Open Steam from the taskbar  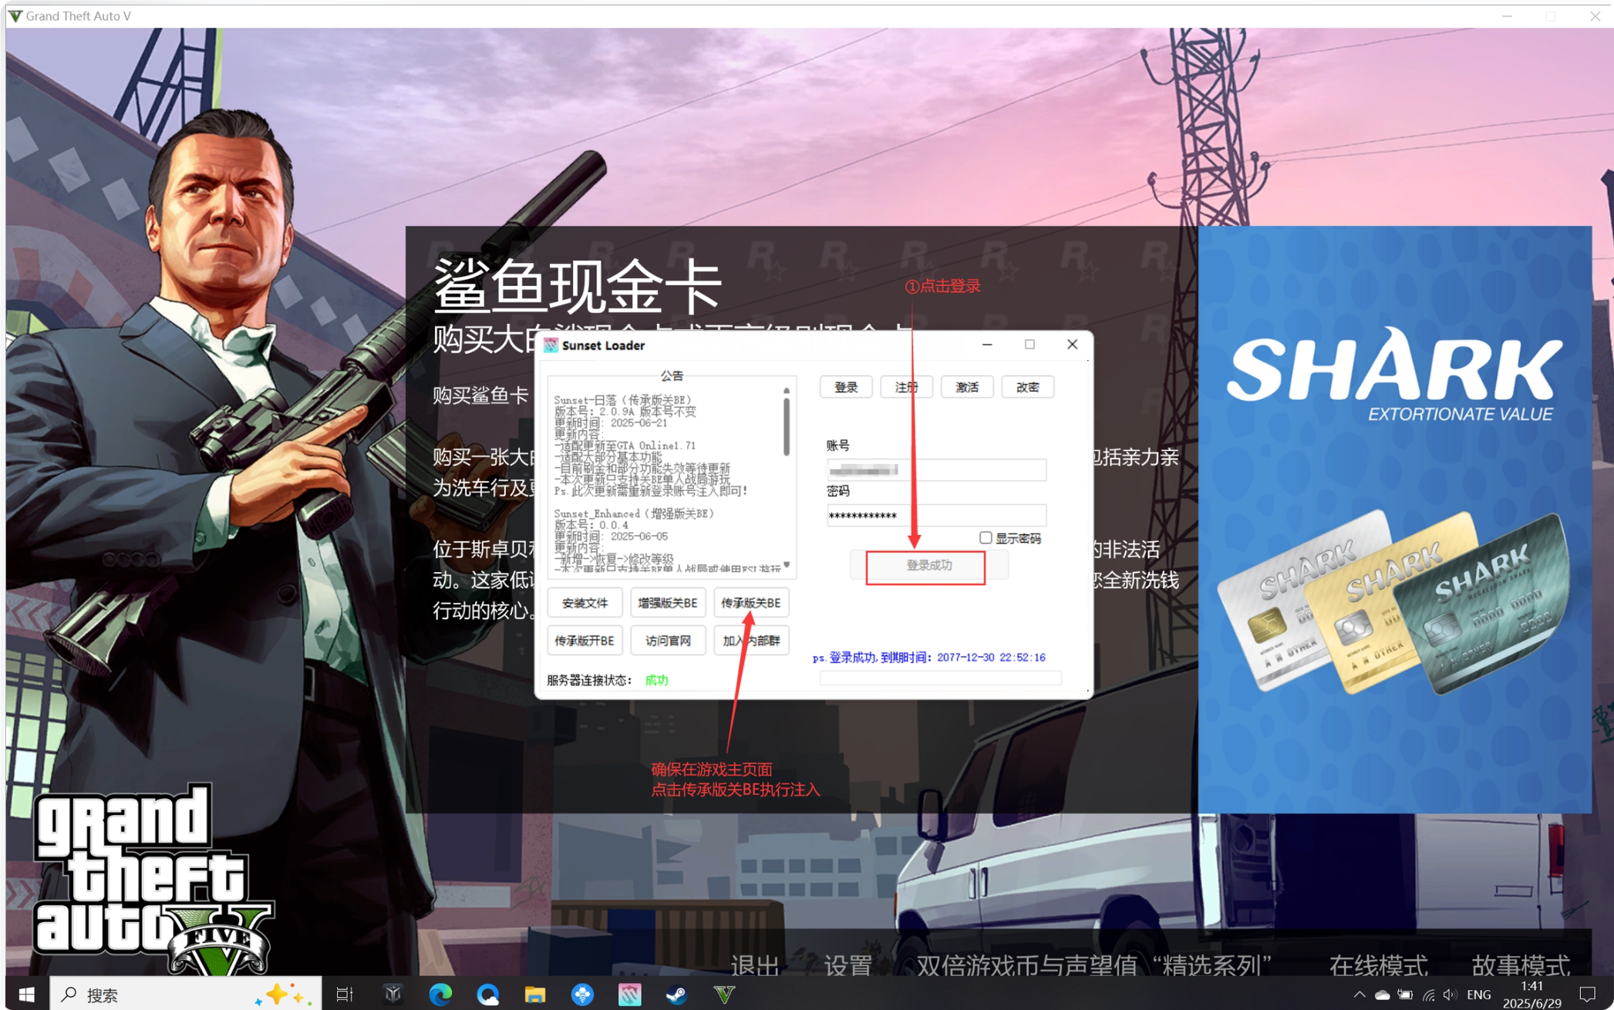point(676,995)
